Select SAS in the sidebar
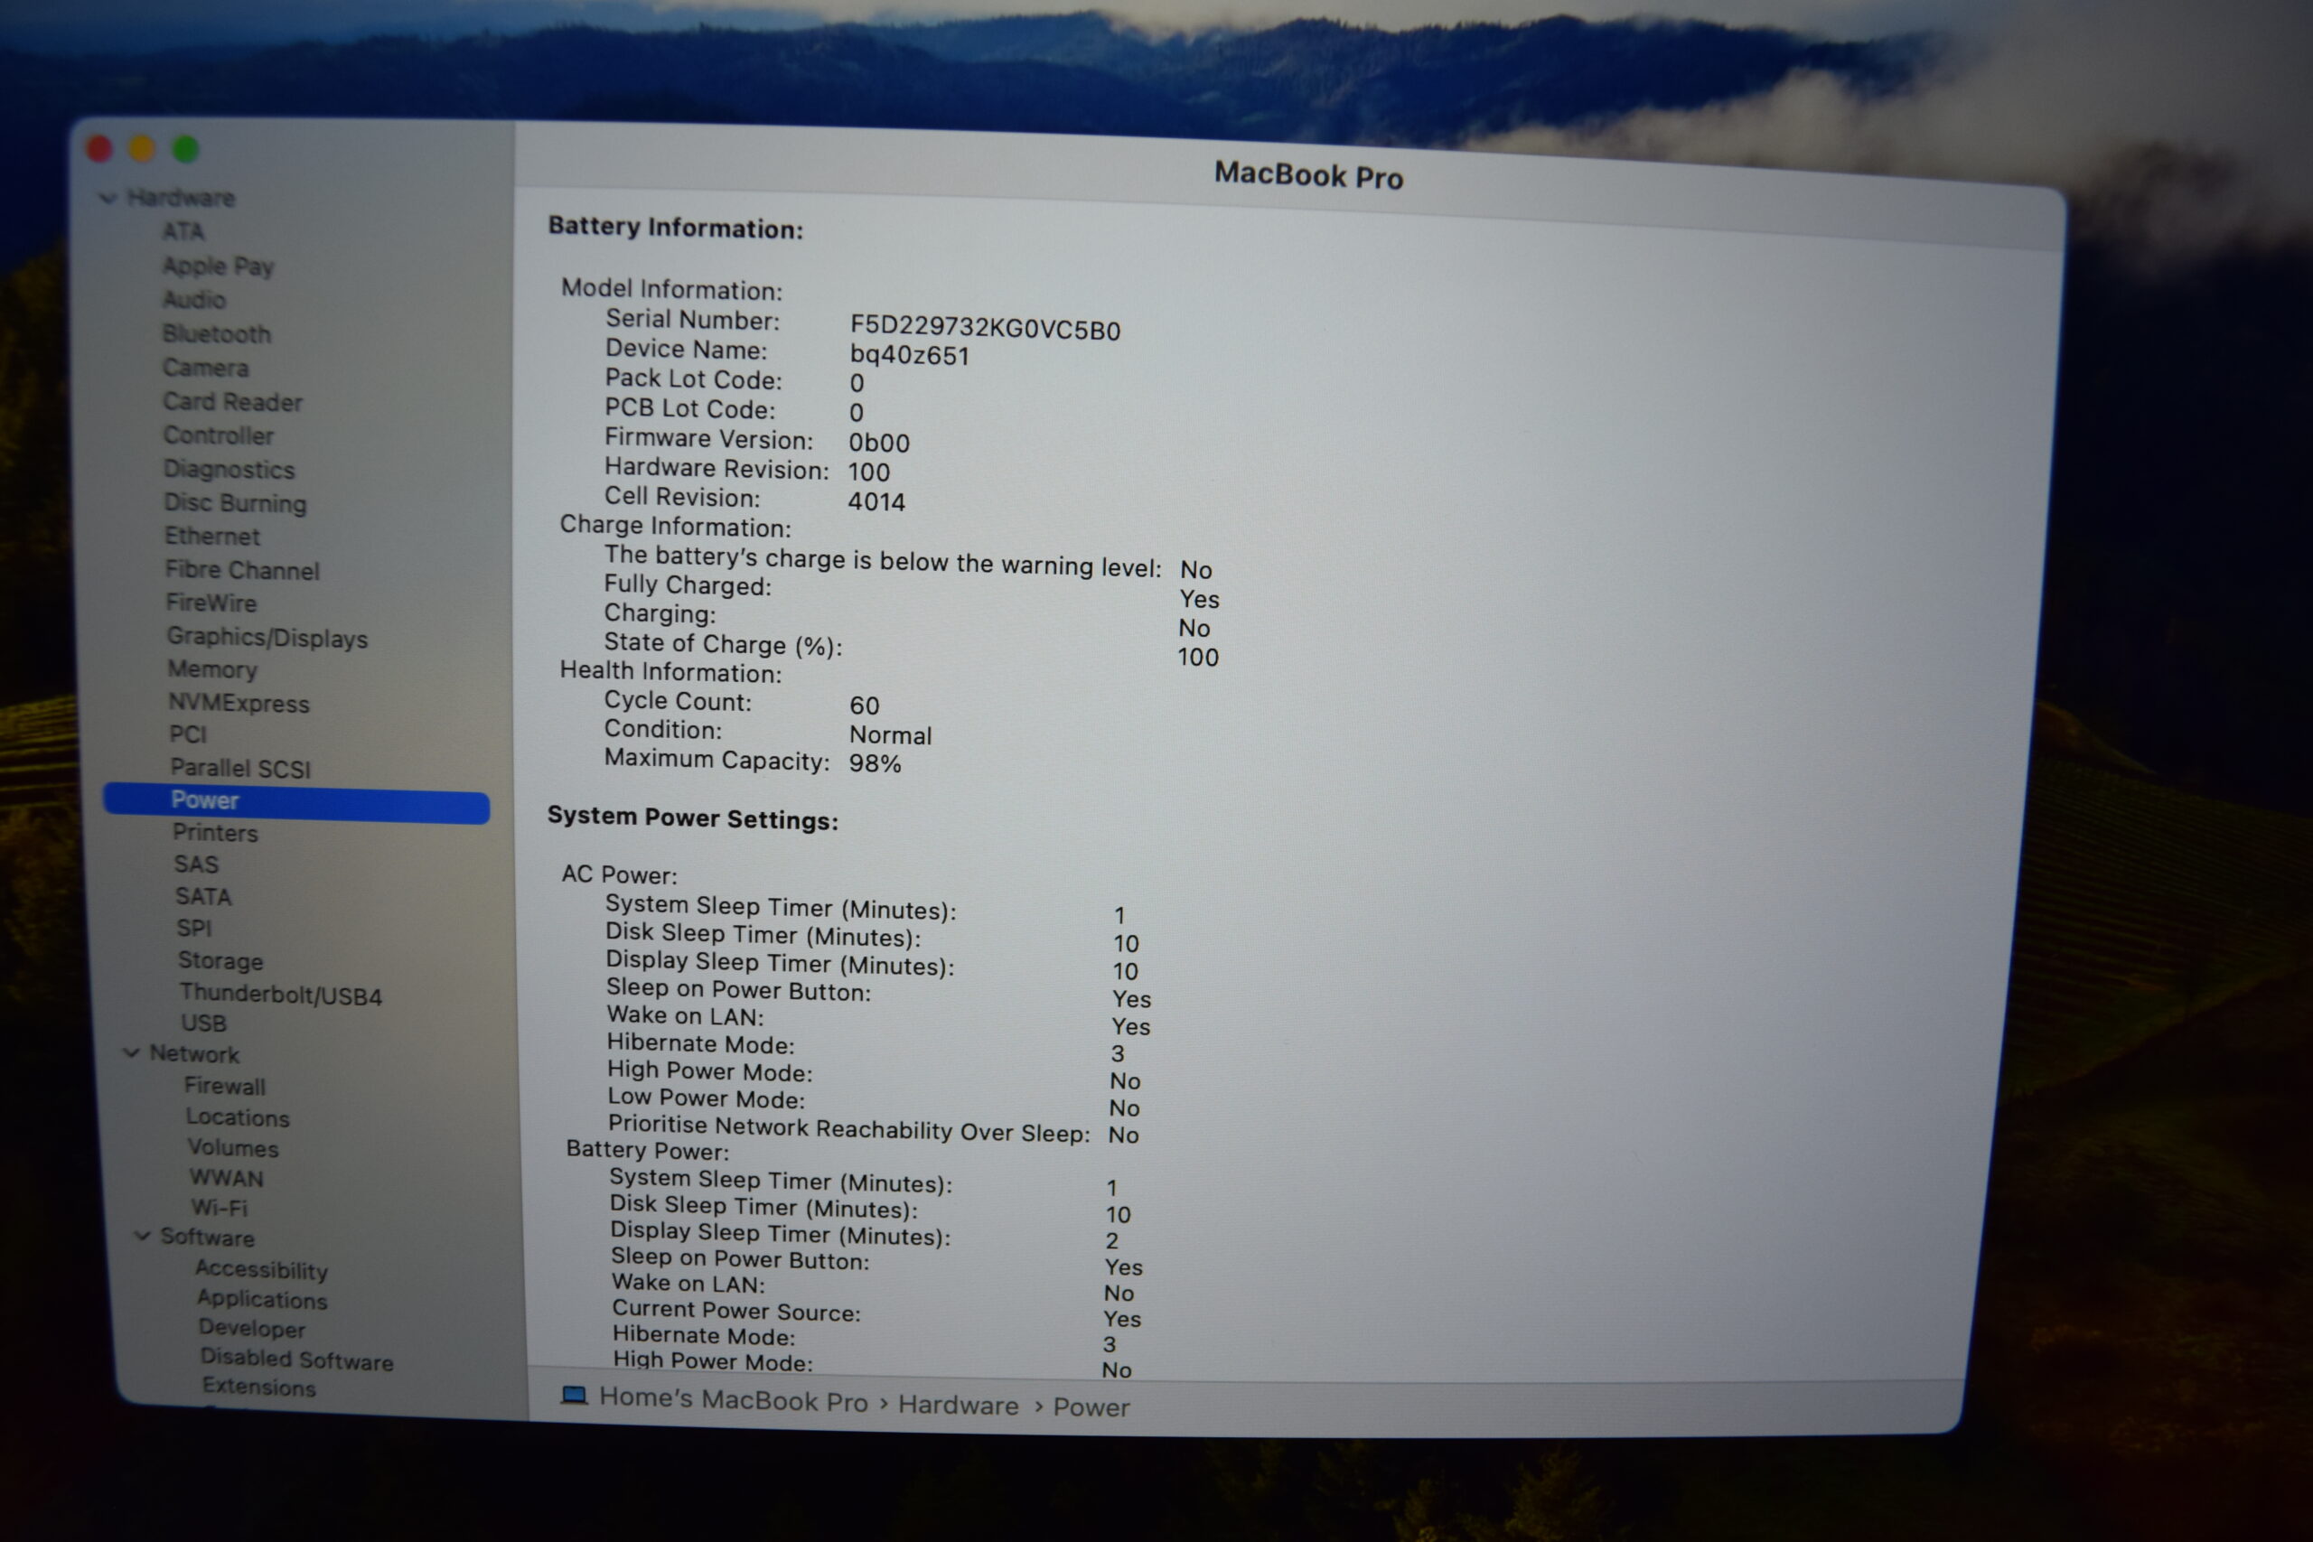Viewport: 2313px width, 1542px height. [196, 864]
